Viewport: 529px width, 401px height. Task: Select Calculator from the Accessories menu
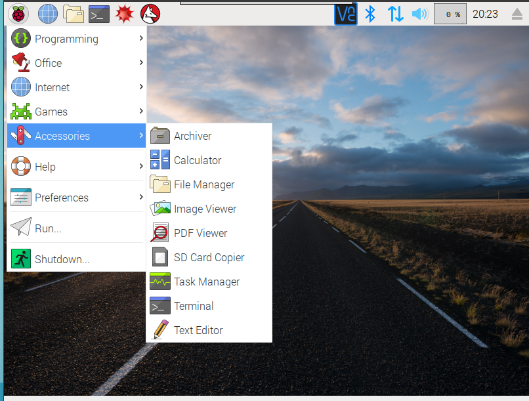[197, 160]
